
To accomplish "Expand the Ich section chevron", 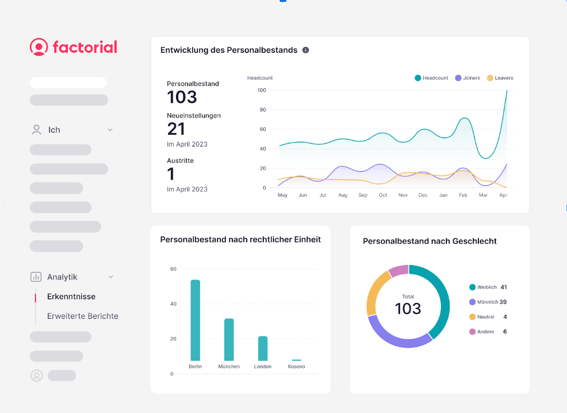I will click(110, 130).
